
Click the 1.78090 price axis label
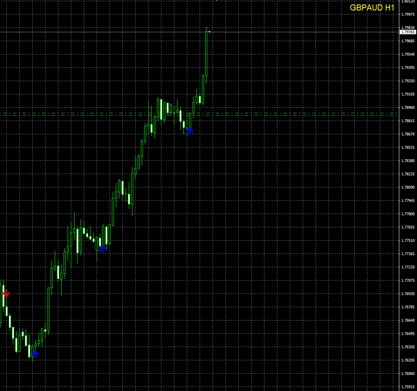pyautogui.click(x=408, y=188)
